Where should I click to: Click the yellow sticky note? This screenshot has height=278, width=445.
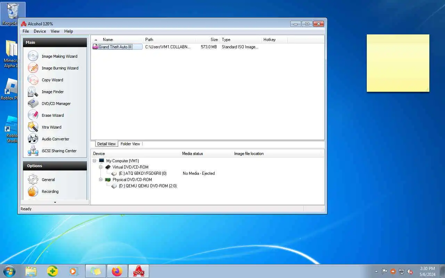click(x=398, y=63)
